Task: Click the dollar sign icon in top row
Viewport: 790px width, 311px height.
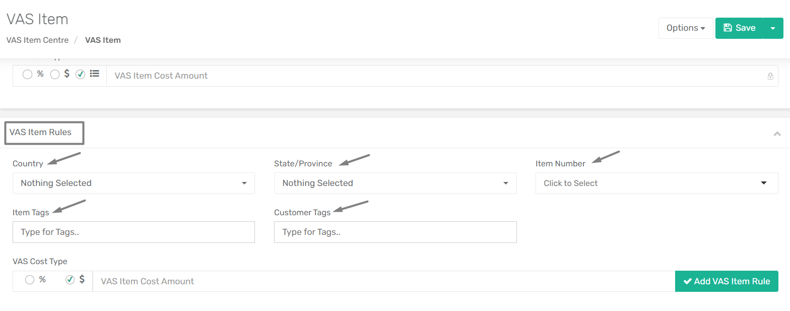Action: (67, 74)
